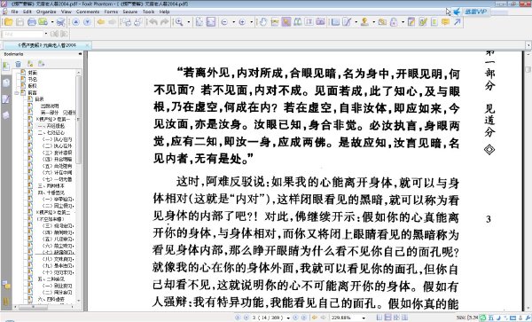This screenshot has width=532, height=322.
Task: Click the Zoom Out minus icon
Action: click(224, 22)
